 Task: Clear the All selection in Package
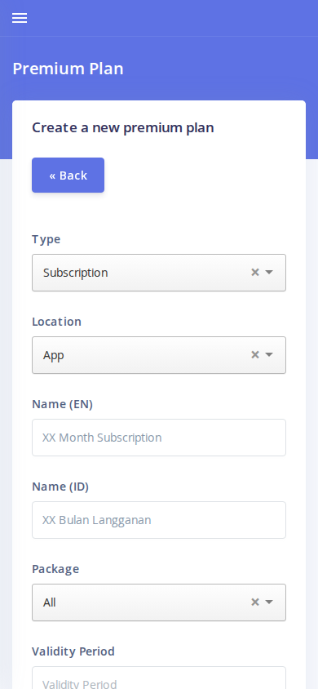tap(255, 602)
